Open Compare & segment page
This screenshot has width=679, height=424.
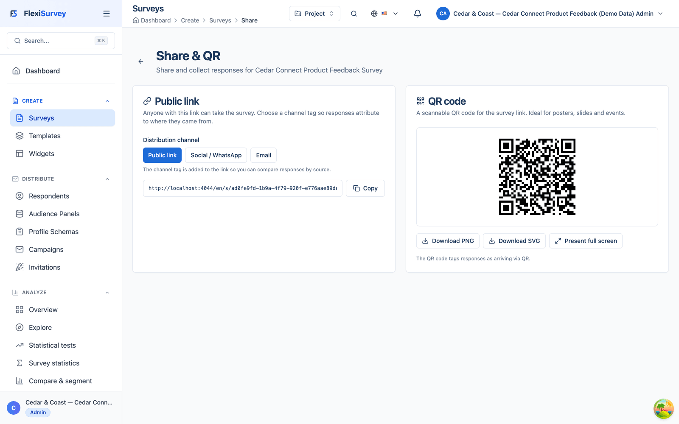pos(63,381)
